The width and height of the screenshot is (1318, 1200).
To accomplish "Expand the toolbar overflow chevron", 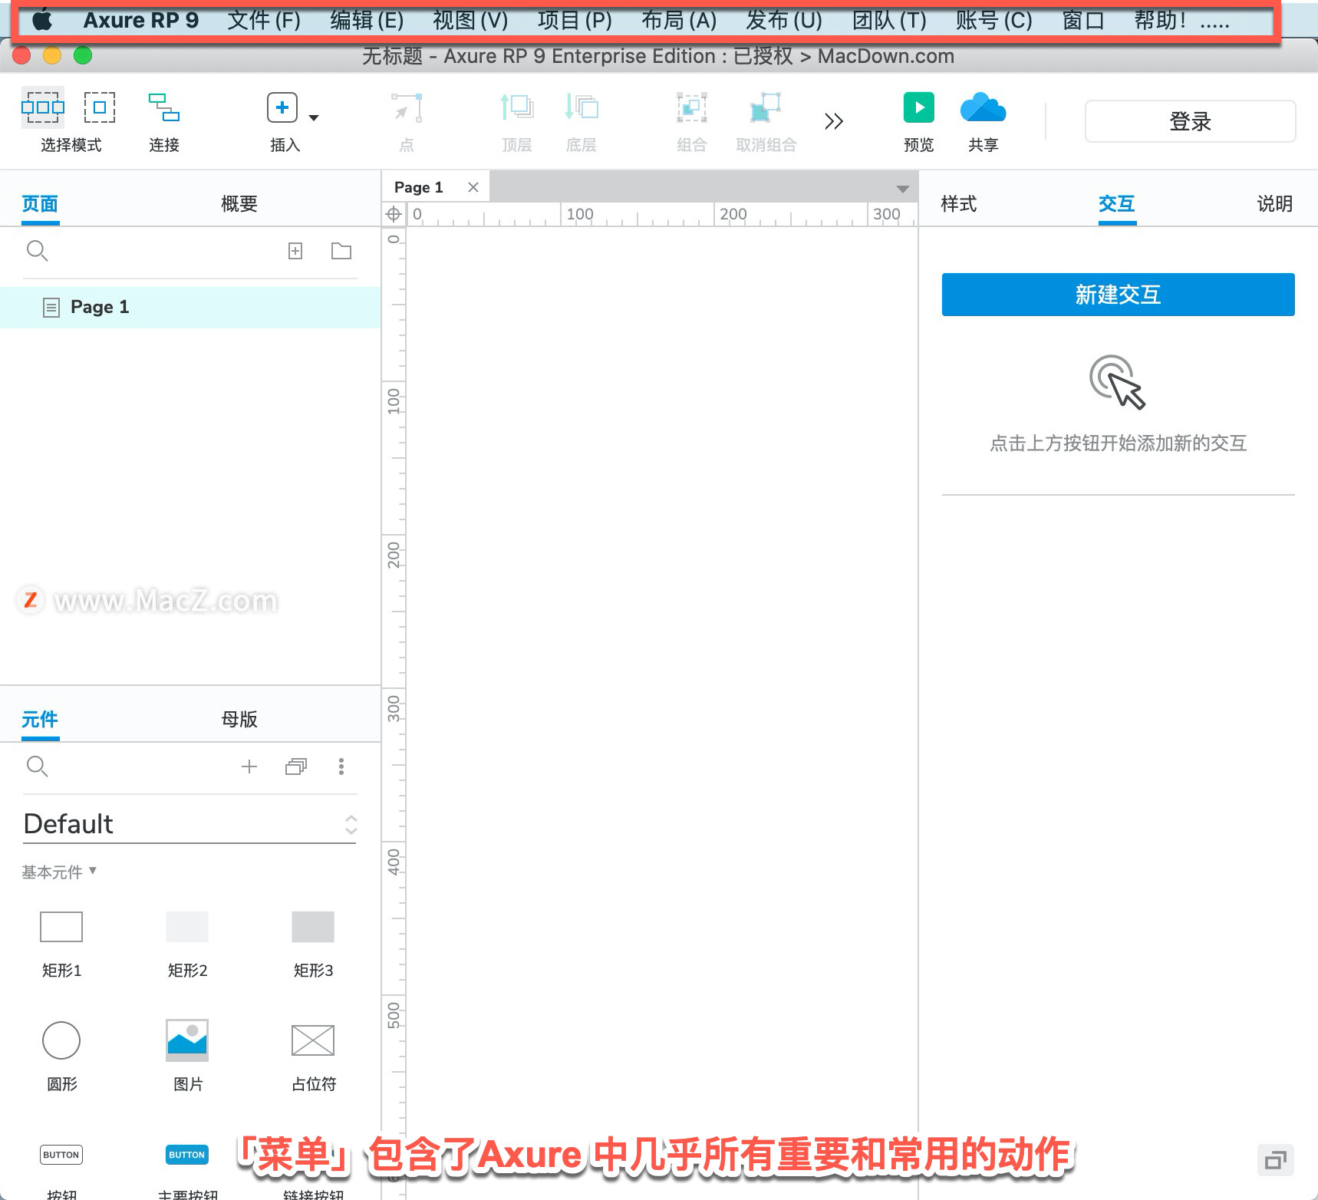I will point(834,121).
